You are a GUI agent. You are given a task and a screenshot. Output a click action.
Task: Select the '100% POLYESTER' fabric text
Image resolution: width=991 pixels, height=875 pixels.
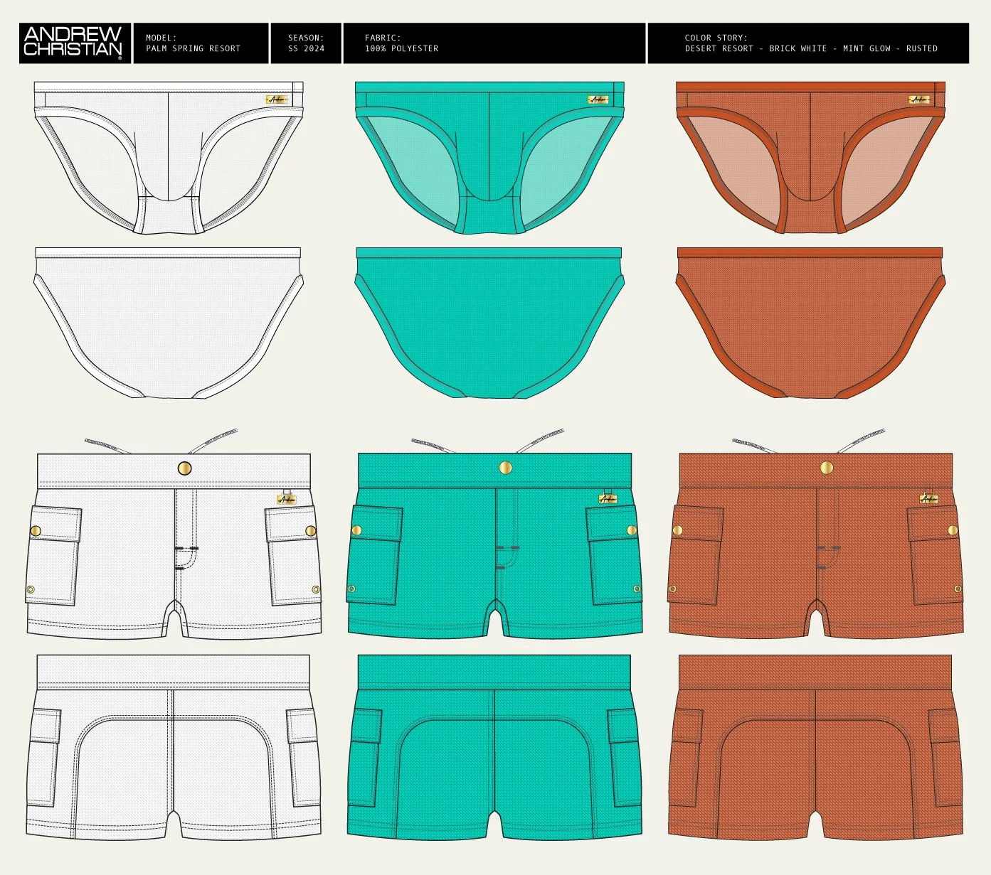point(401,48)
